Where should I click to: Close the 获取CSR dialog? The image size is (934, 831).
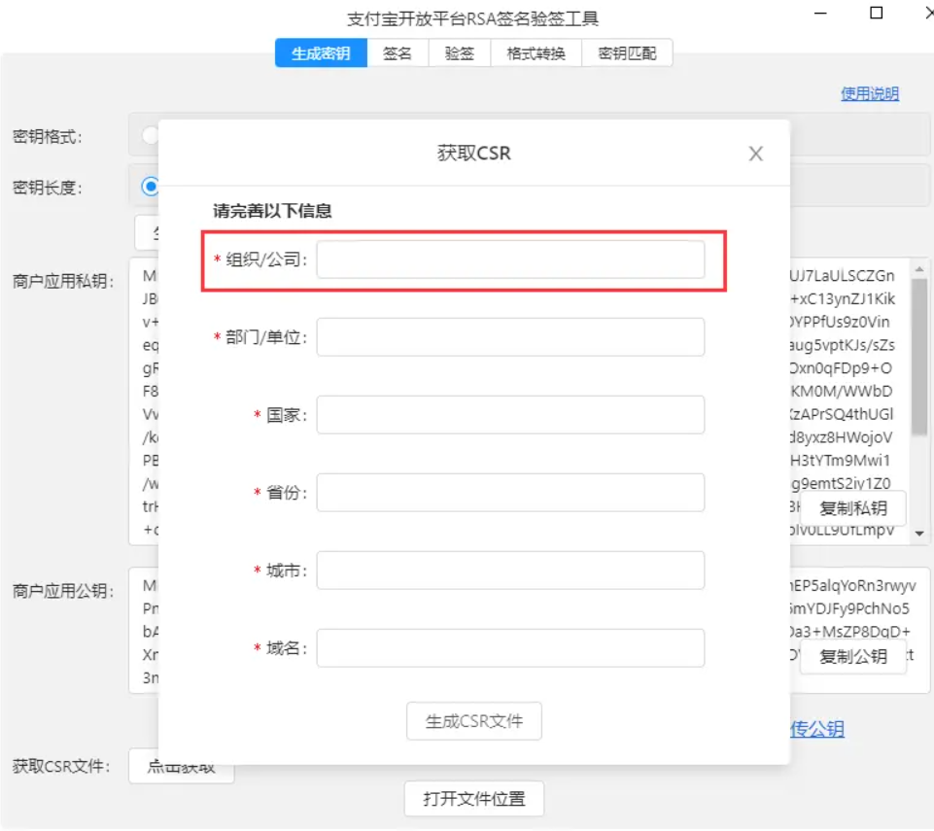(755, 154)
